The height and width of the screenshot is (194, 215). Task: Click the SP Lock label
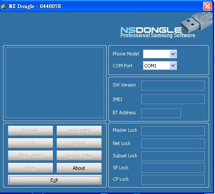(121, 168)
